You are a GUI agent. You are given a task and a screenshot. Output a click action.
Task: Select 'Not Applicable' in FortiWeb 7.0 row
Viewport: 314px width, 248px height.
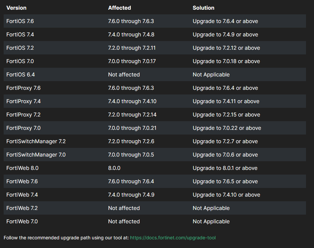point(211,221)
